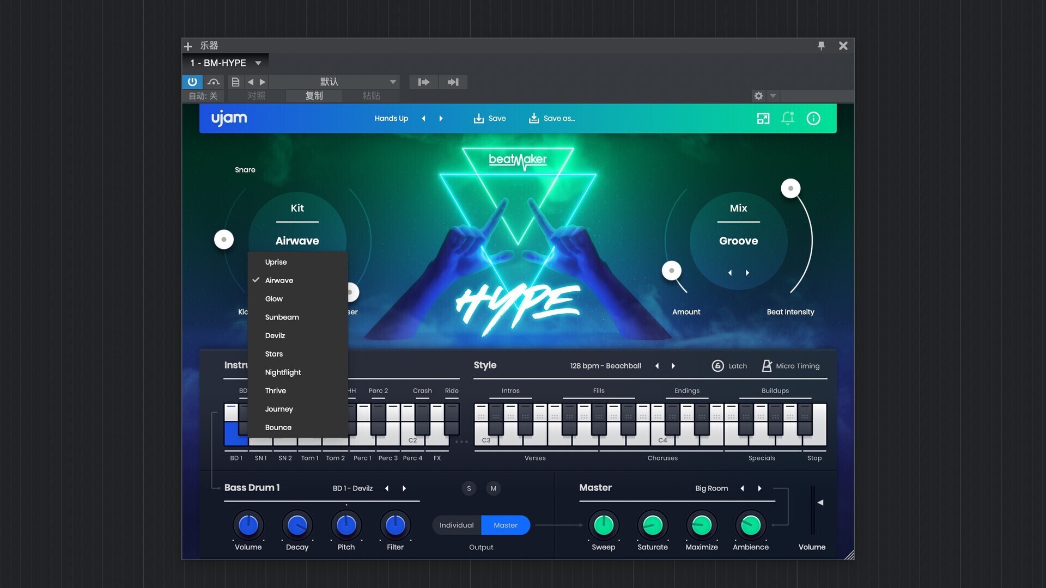This screenshot has height=588, width=1046.
Task: Choose Sunbeam from the kit menu
Action: 298,317
